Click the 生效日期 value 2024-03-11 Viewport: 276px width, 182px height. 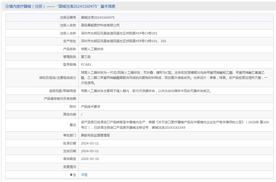[x=90, y=151]
